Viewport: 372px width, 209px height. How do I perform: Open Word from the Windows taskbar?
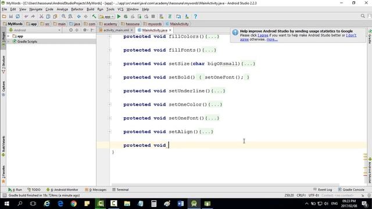(x=181, y=204)
